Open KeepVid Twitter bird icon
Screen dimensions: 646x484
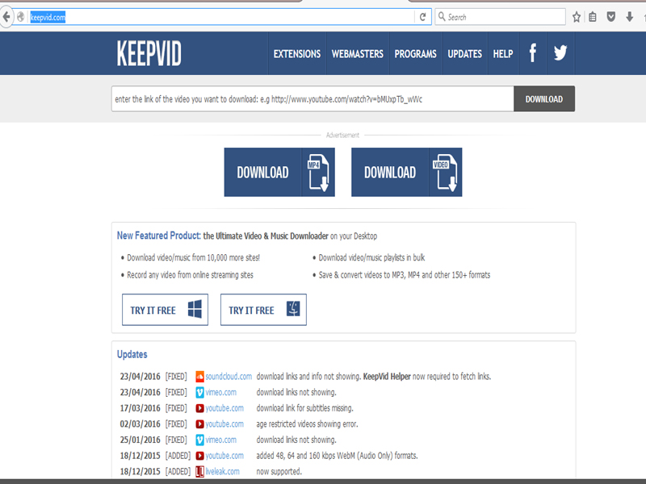coord(560,53)
